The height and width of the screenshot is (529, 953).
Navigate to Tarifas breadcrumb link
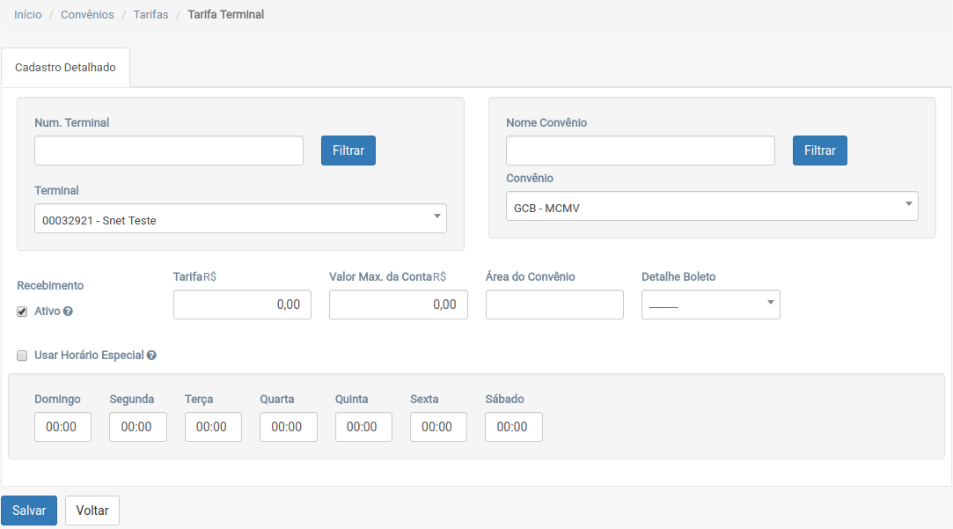[150, 15]
